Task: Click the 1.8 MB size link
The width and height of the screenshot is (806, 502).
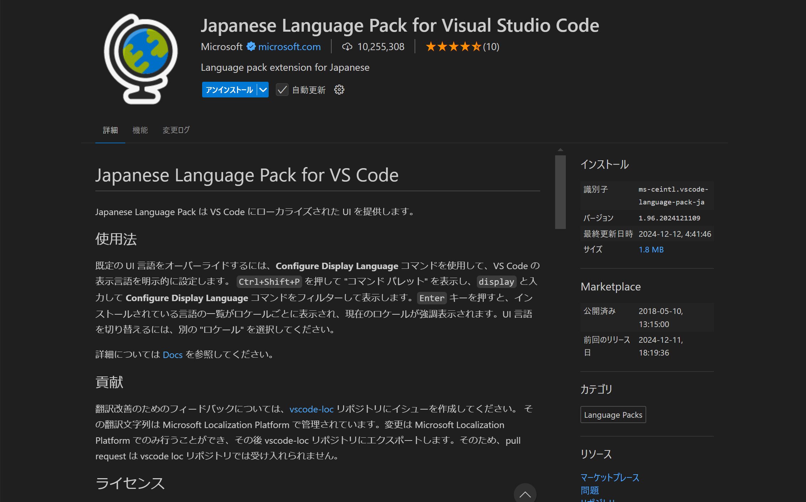Action: (x=651, y=250)
